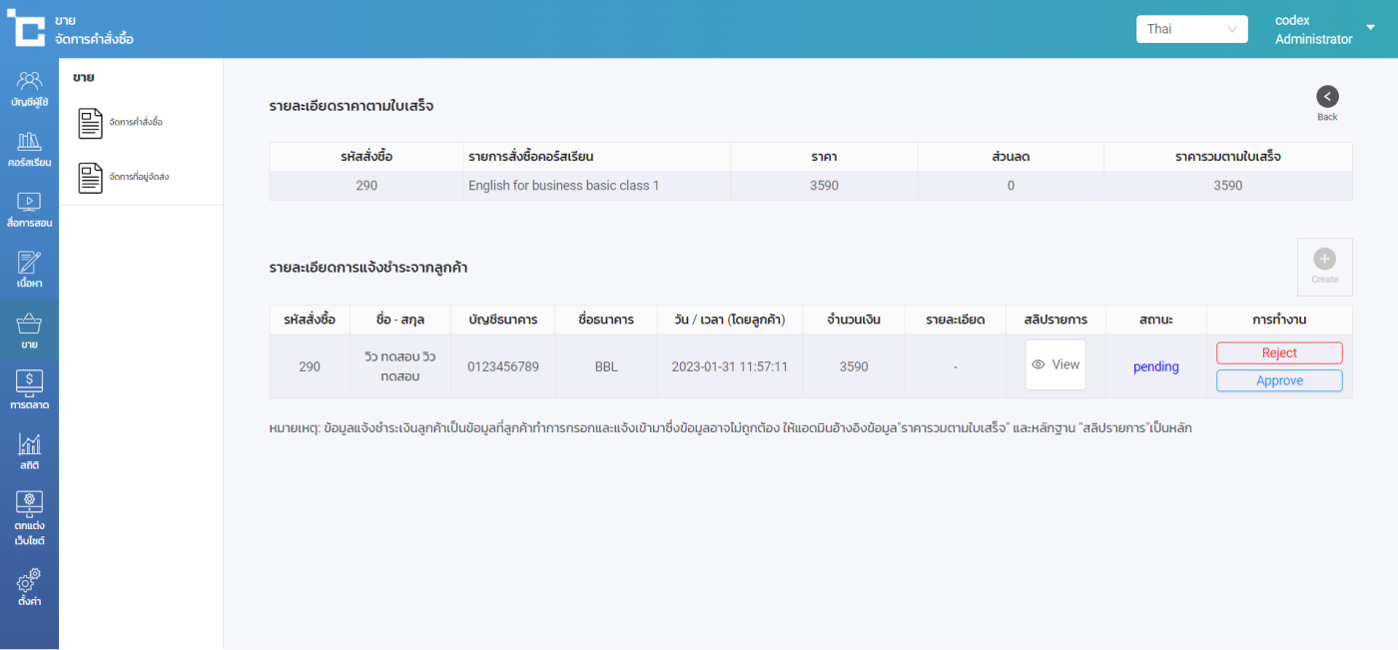1398x650 pixels.
Task: Open the user accounts sidebar icon
Action: pos(29,89)
